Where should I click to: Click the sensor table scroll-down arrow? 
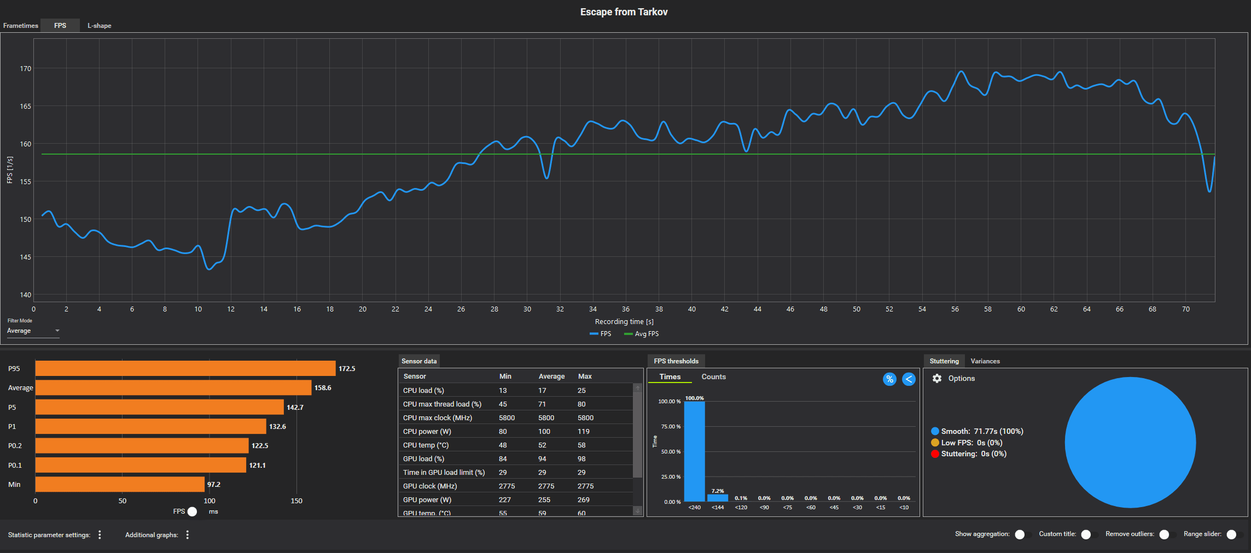pos(637,511)
